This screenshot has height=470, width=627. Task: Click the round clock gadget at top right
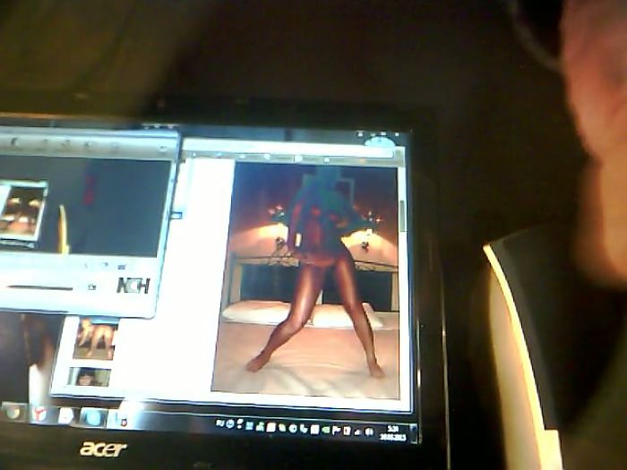380,141
